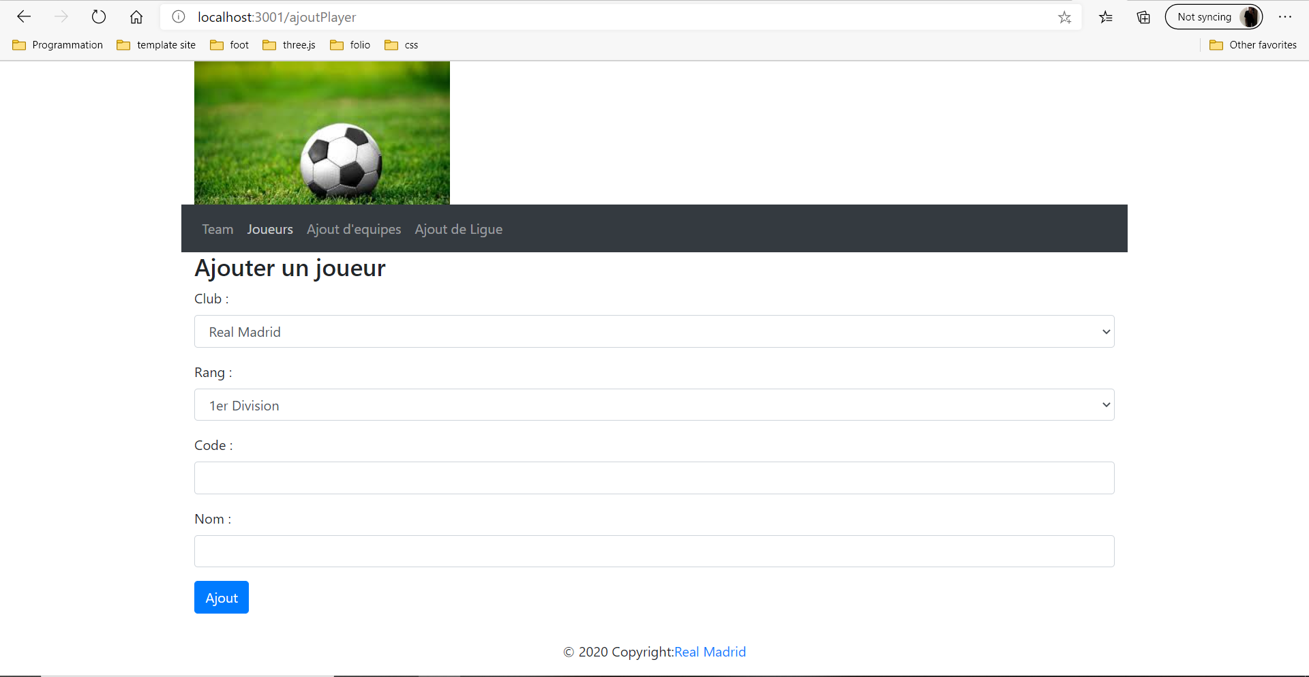Viewport: 1309px width, 677px height.
Task: Click the soccer ball header image
Action: (x=322, y=133)
